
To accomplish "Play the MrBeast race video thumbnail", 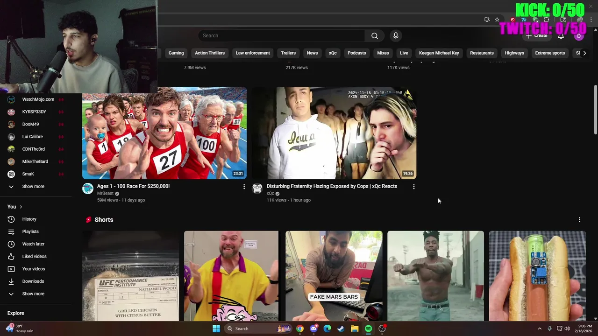I will point(164,133).
